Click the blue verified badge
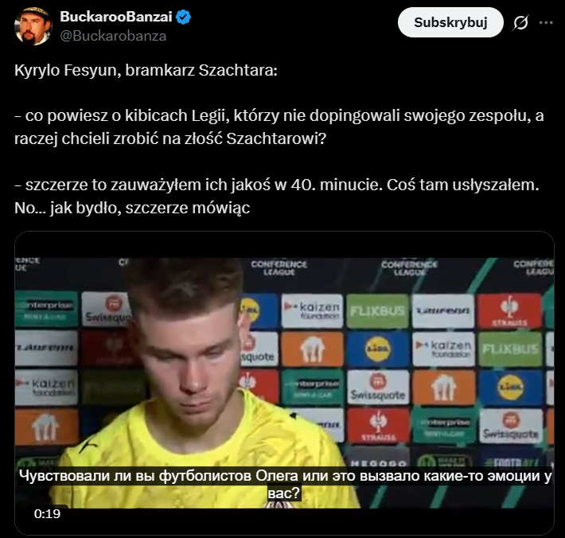This screenshot has height=538, width=565. point(183,17)
